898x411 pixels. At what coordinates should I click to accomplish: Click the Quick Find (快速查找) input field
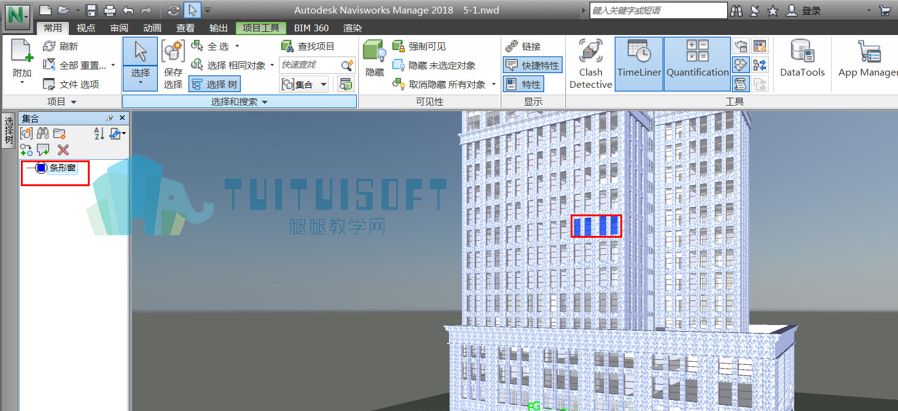310,65
